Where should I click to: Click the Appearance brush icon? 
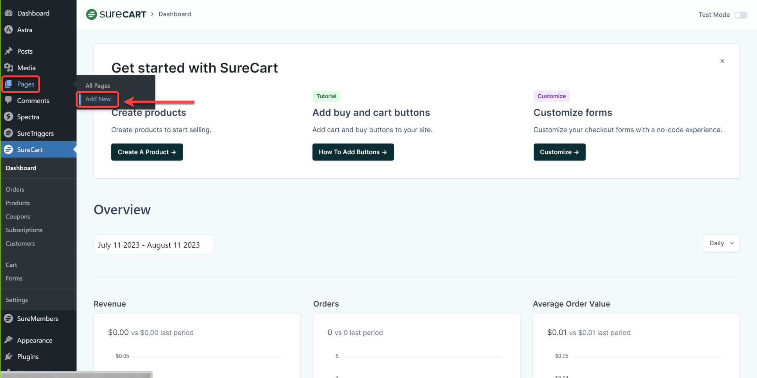(x=9, y=340)
